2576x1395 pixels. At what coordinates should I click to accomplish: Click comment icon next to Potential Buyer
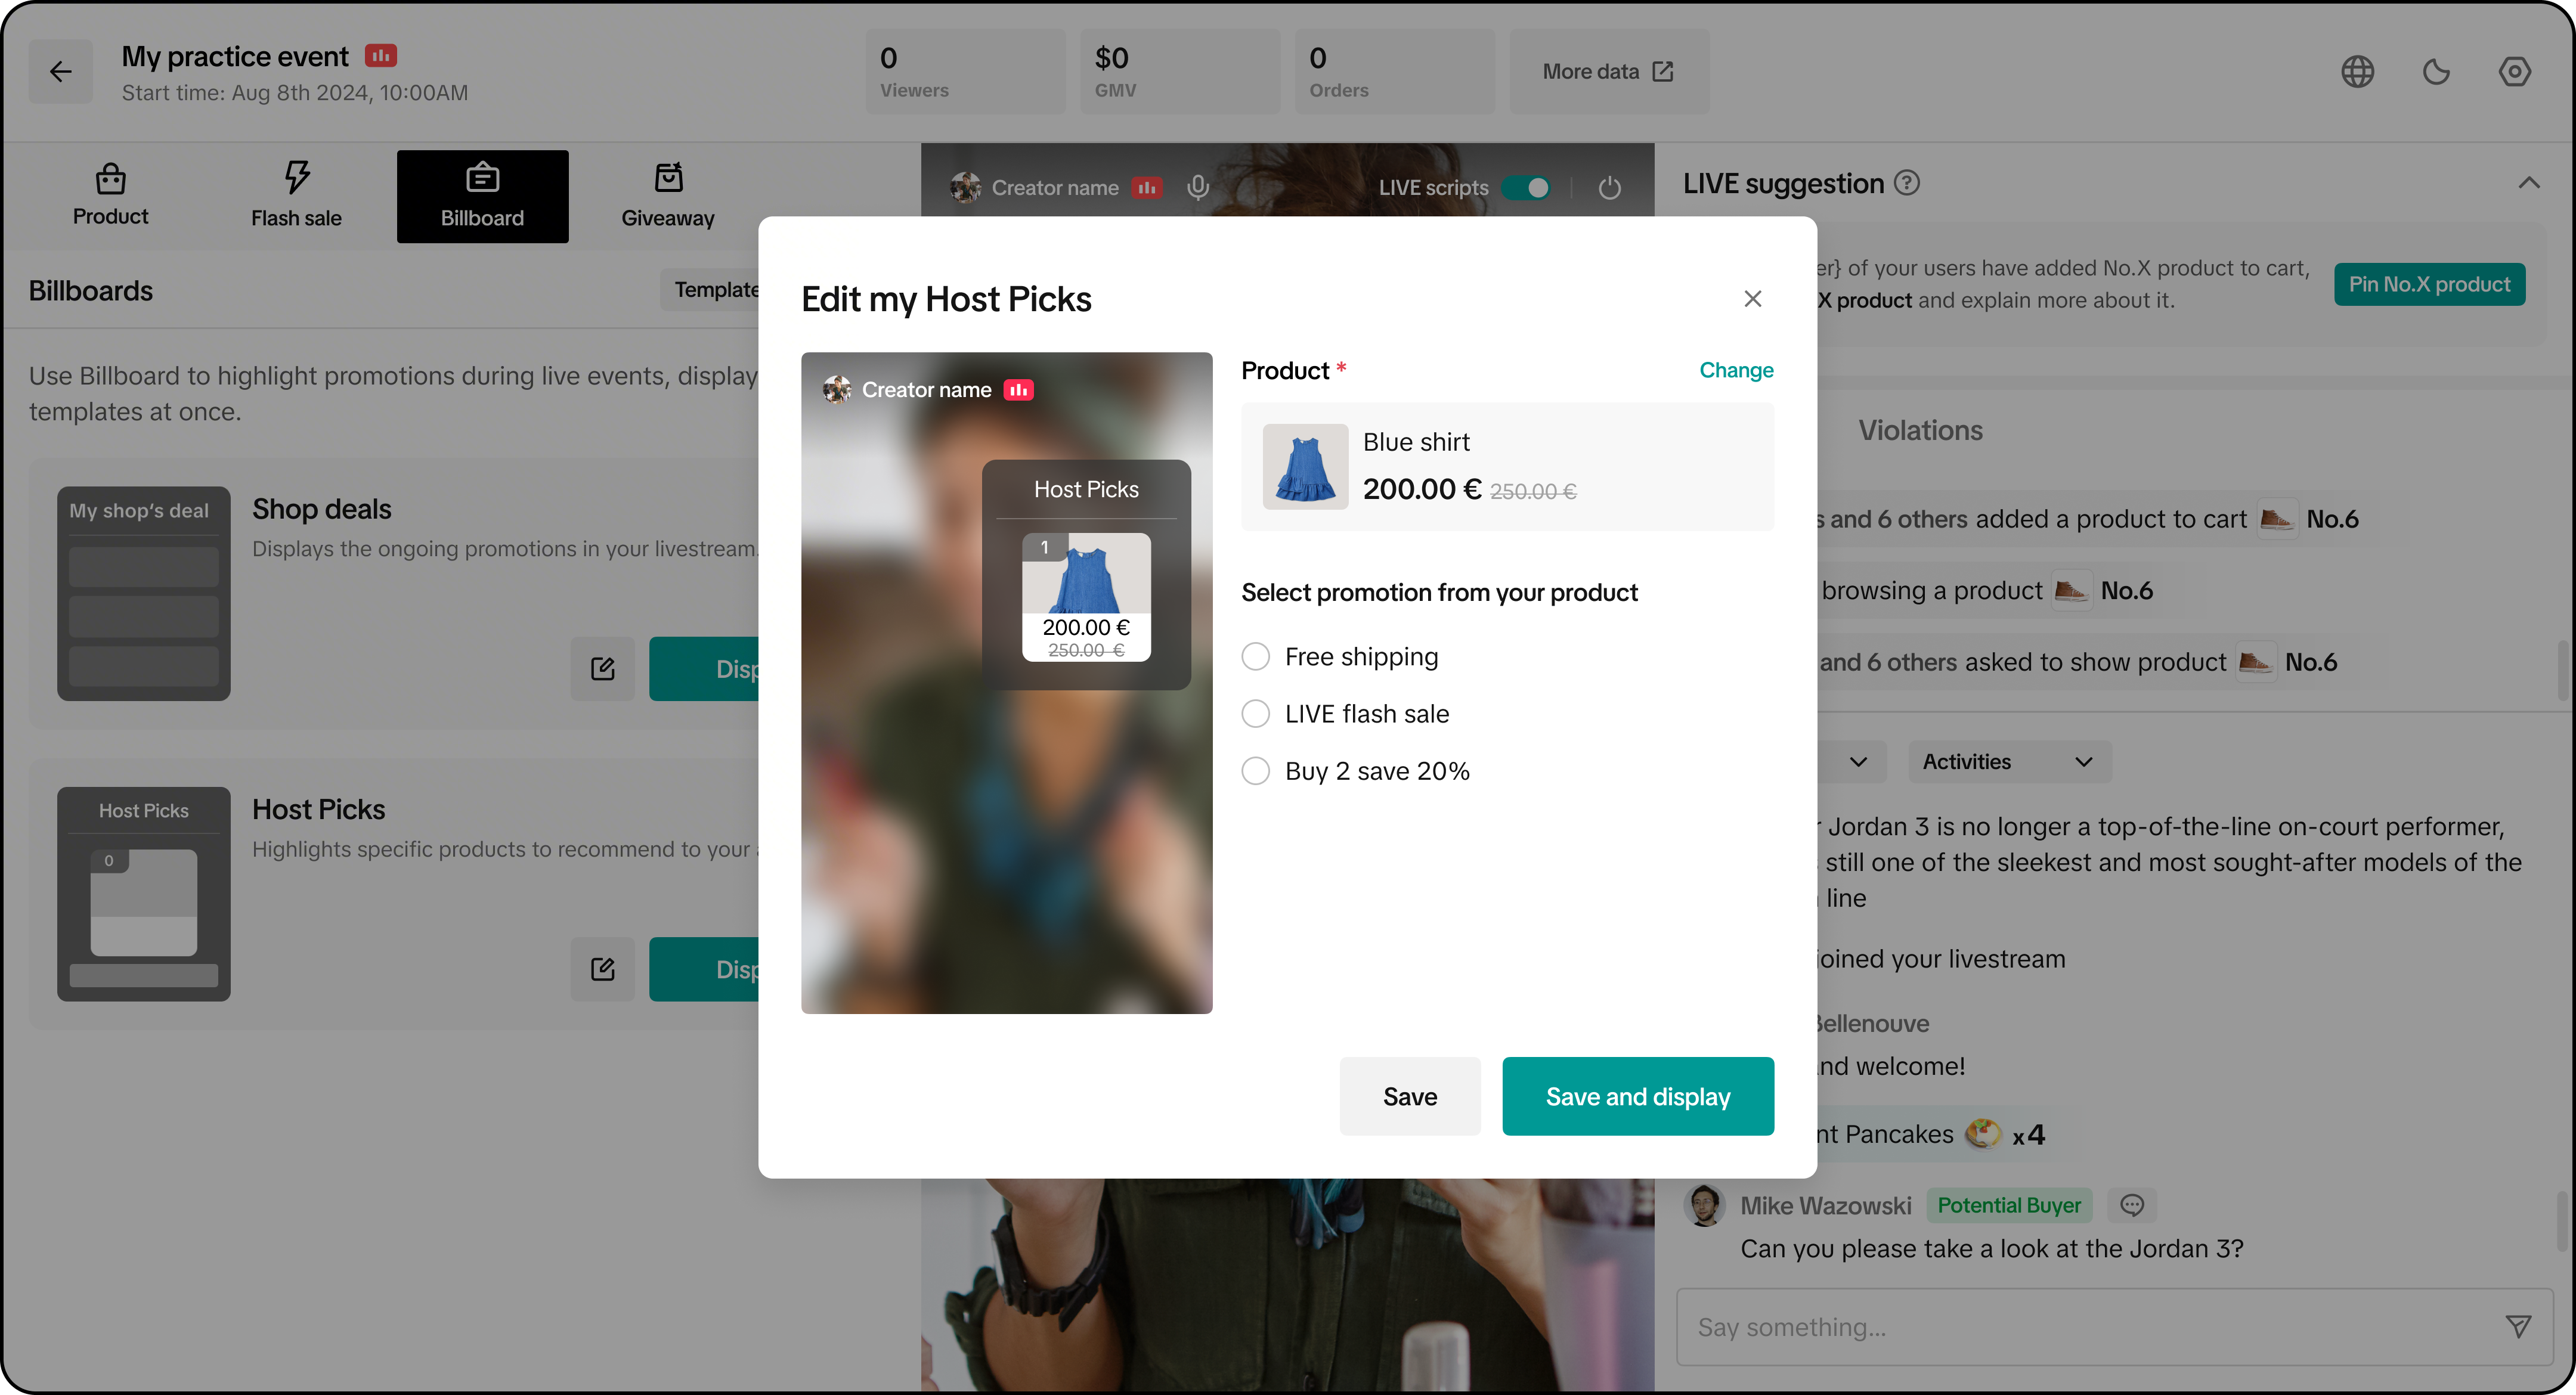(x=2132, y=1205)
